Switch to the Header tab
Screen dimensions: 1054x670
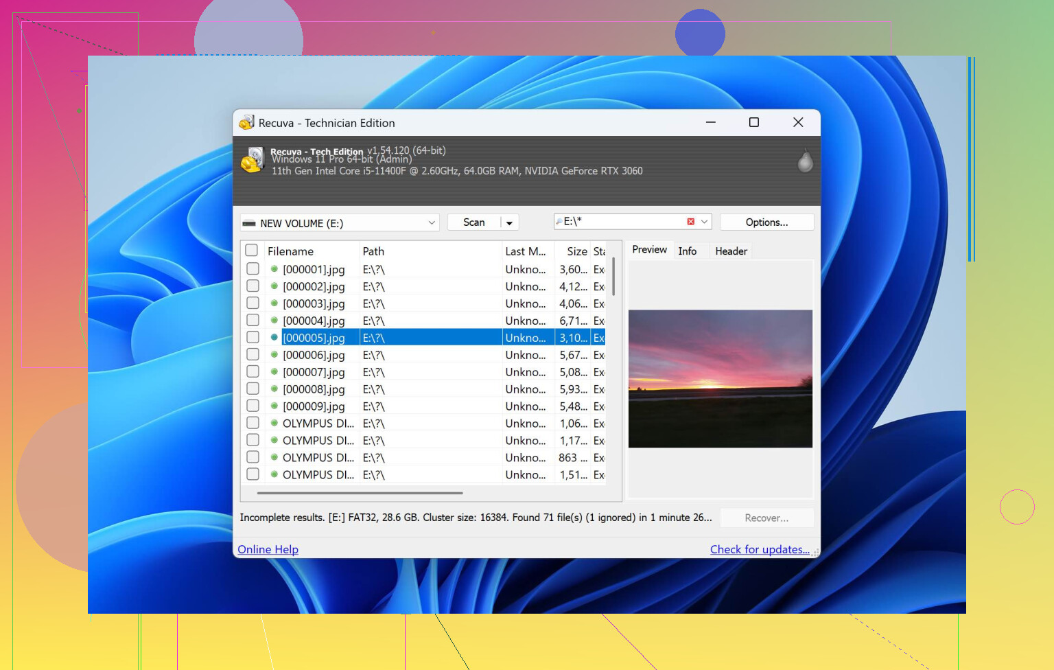[x=731, y=251]
